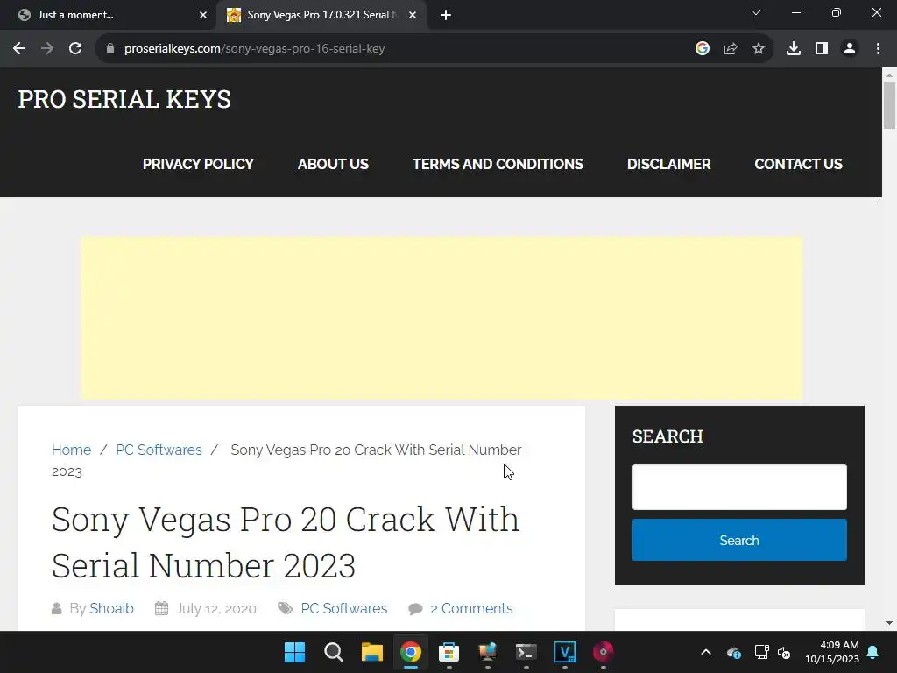The width and height of the screenshot is (897, 673).
Task: Open the Windows Start menu
Action: tap(294, 652)
